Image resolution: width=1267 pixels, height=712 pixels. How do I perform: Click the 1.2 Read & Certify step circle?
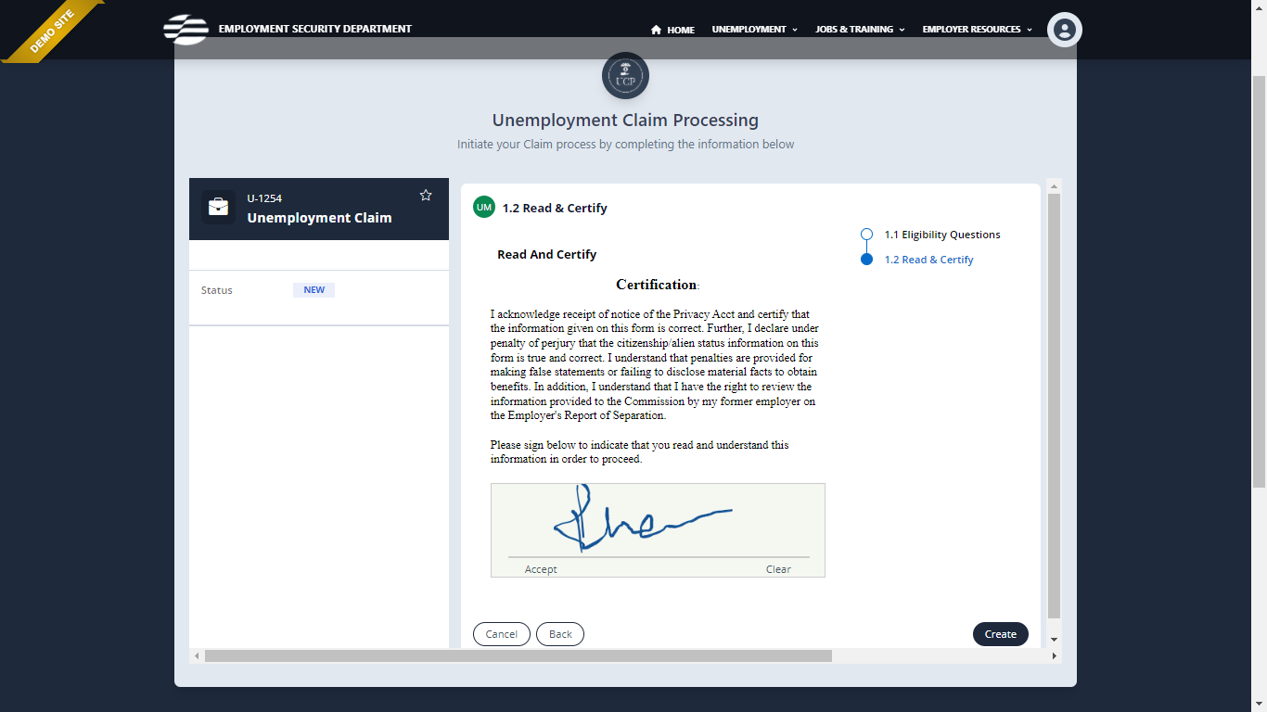tap(866, 260)
